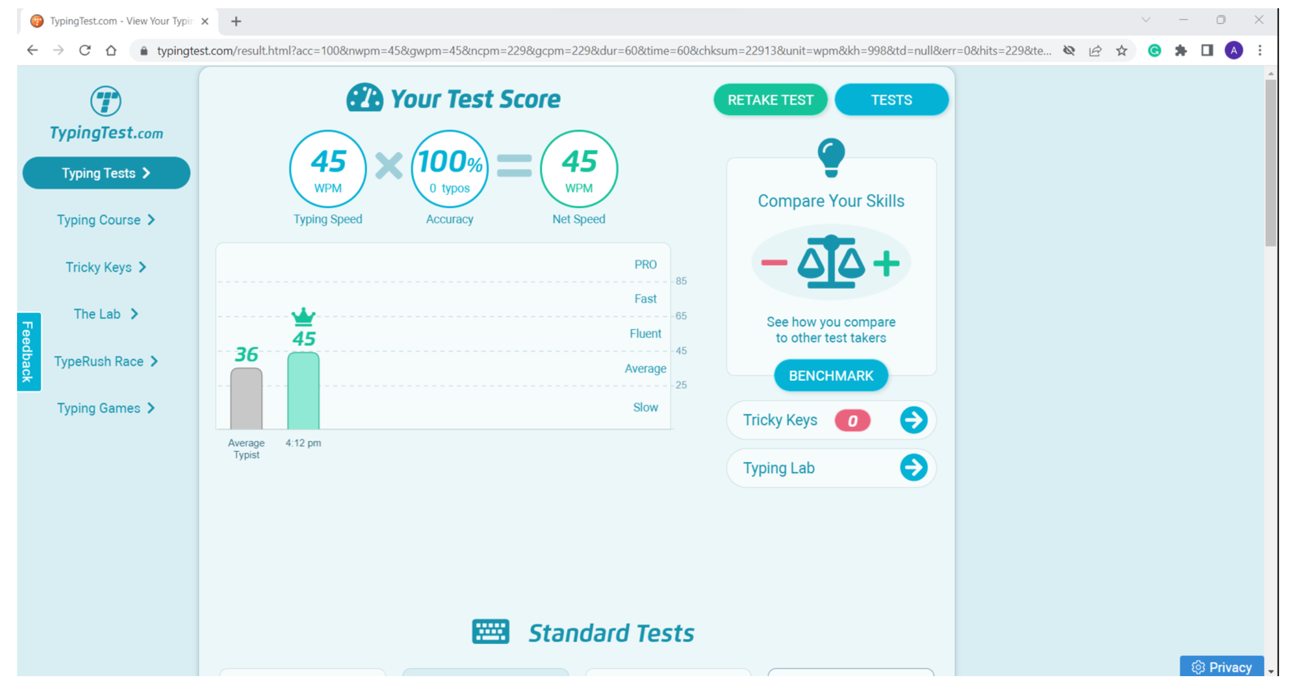Click the BENCHMARK button
1295x680 pixels.
(x=830, y=376)
